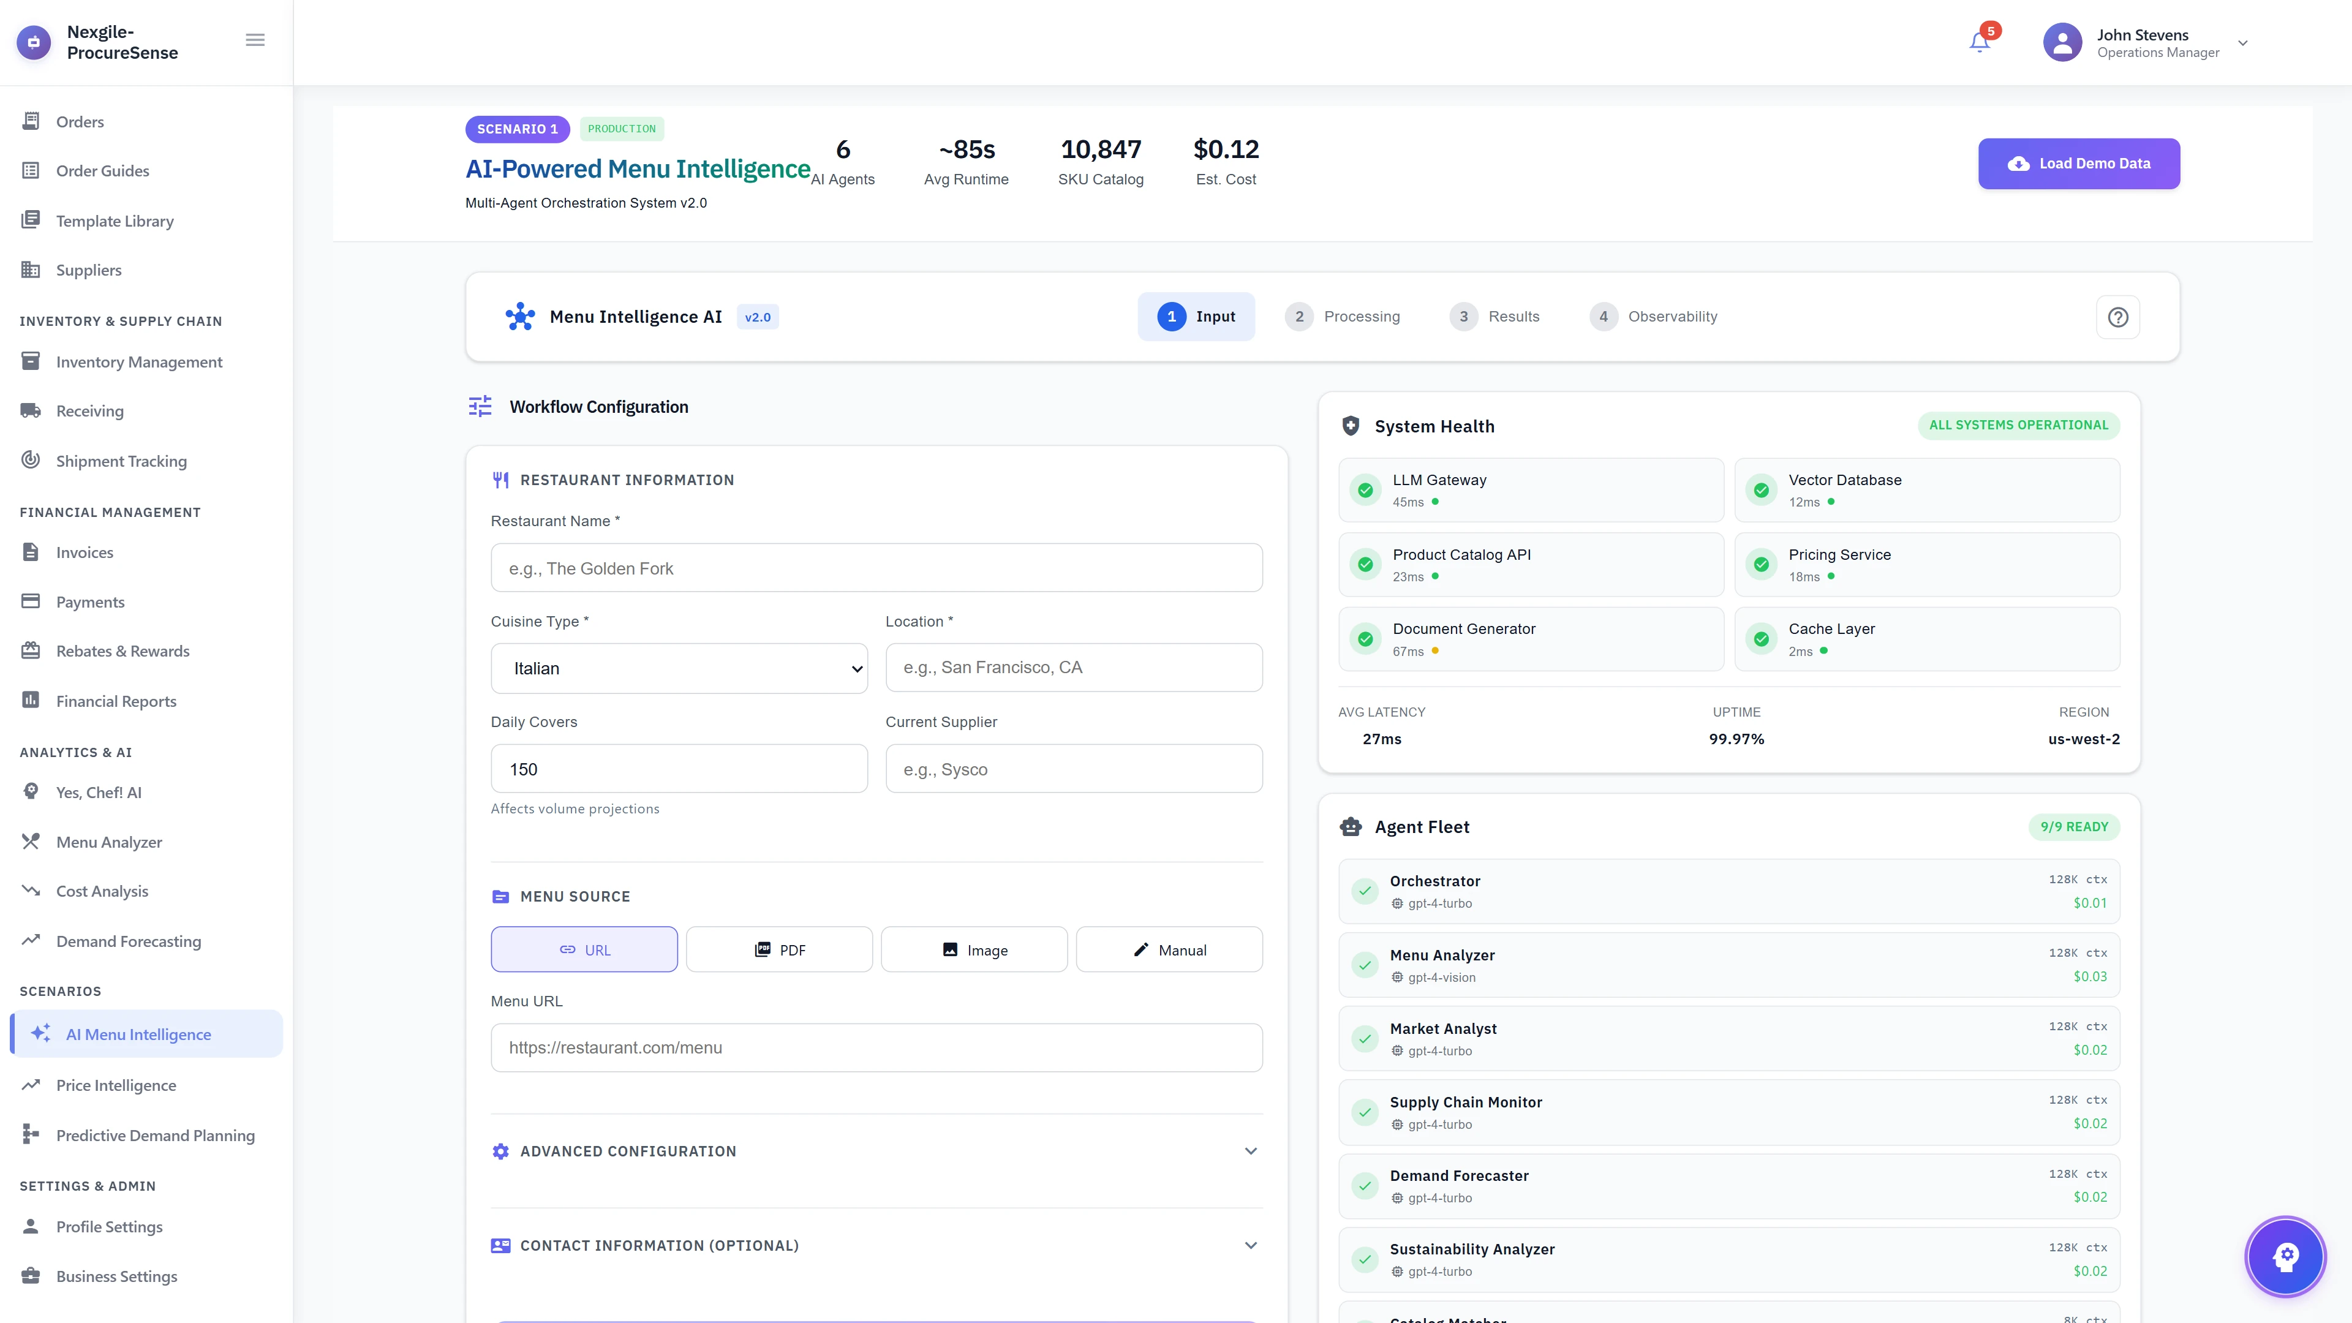Select the Cost Analysis sidebar icon
Viewport: 2352px width, 1323px height.
tap(31, 890)
